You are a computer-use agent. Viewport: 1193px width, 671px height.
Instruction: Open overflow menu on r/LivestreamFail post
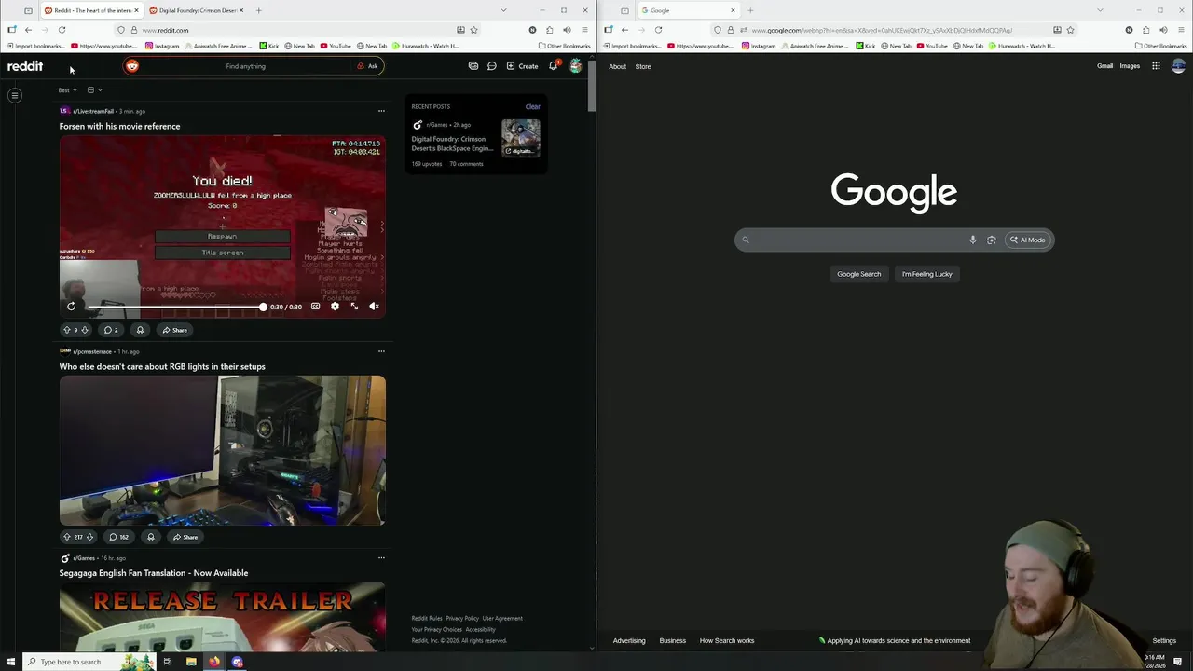381,111
